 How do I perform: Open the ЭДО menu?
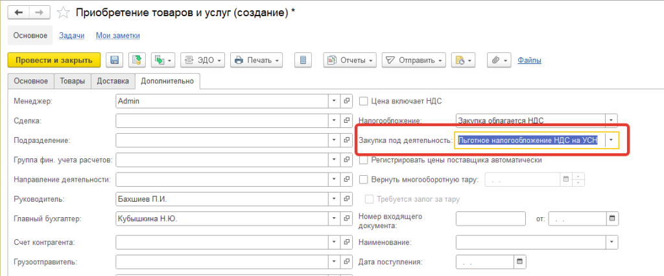[203, 60]
